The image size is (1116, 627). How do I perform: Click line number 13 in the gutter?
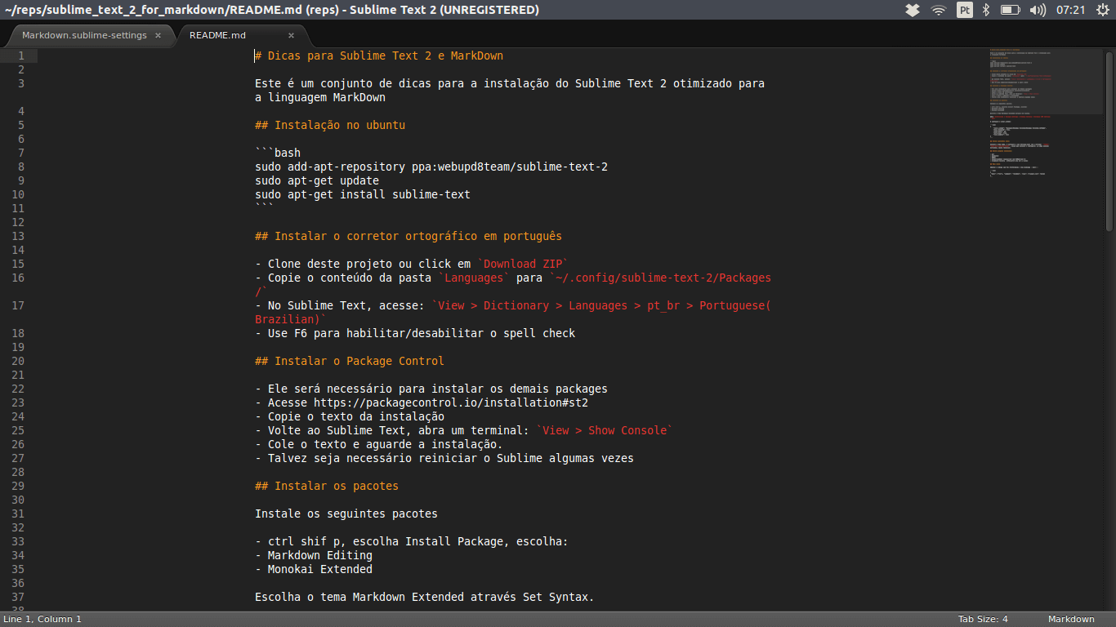(x=18, y=236)
